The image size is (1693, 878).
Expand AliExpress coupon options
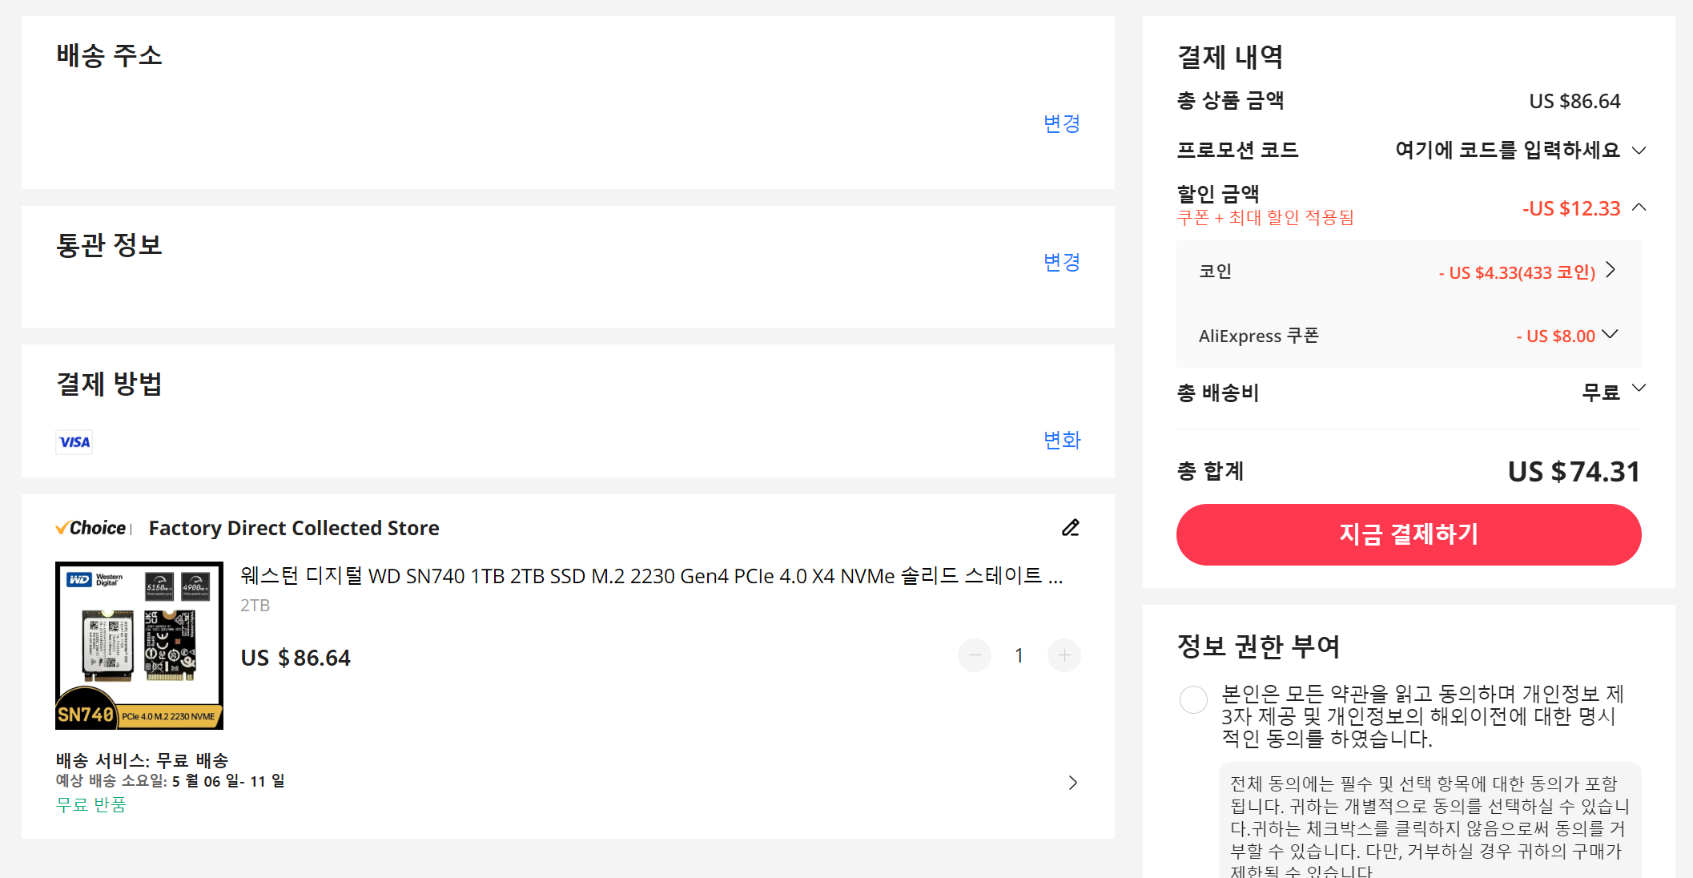[1611, 335]
